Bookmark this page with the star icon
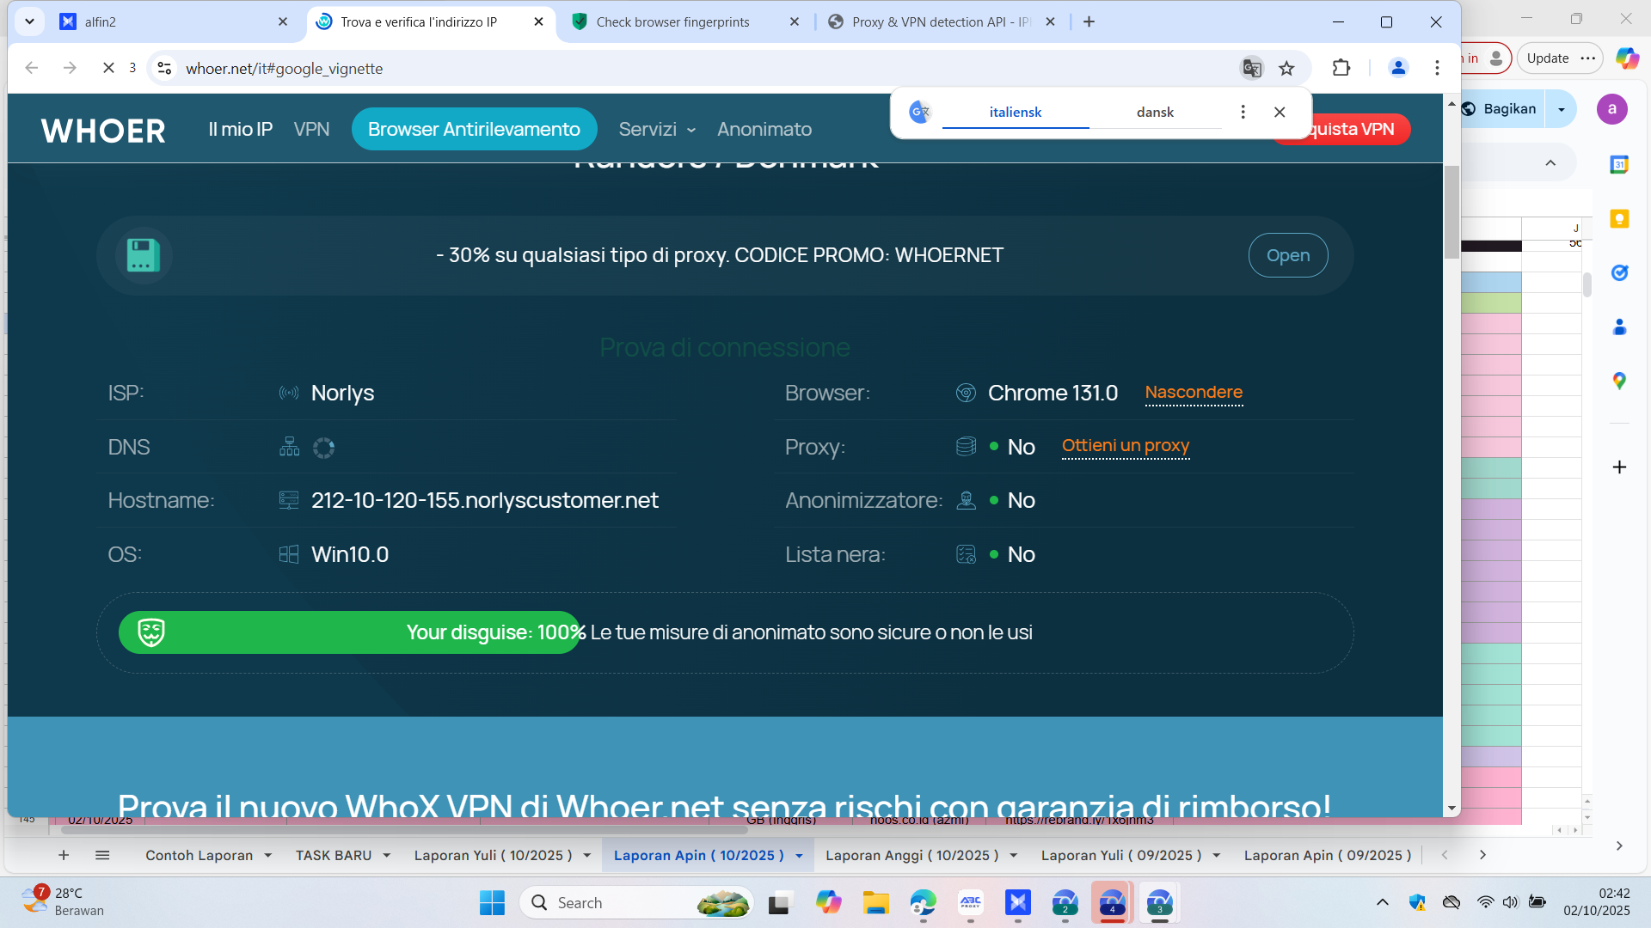The height and width of the screenshot is (928, 1651). click(1286, 68)
